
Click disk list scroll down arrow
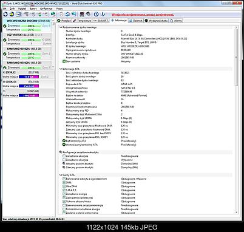pyautogui.click(x=53, y=67)
